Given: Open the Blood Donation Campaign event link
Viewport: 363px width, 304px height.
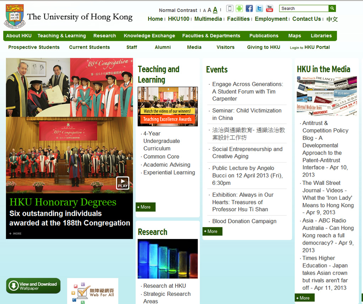Looking at the screenshot, I should 244,221.
